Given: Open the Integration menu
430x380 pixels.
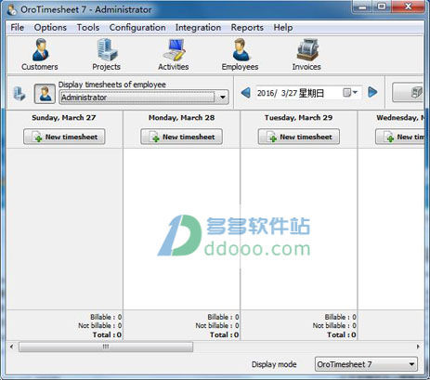Looking at the screenshot, I should (198, 28).
